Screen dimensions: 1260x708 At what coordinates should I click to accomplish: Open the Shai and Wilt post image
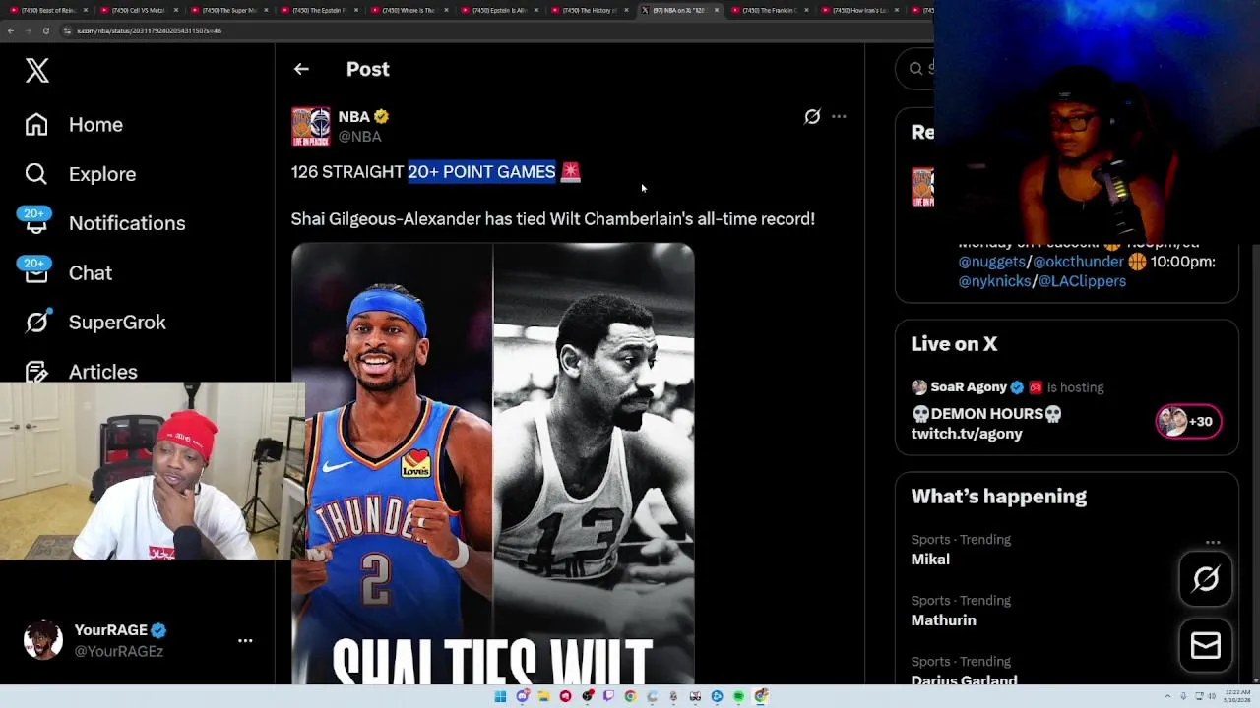pyautogui.click(x=493, y=462)
